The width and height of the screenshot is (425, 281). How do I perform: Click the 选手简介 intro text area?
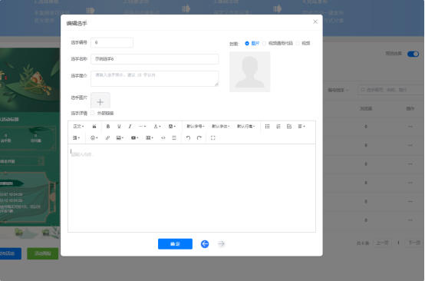154,78
